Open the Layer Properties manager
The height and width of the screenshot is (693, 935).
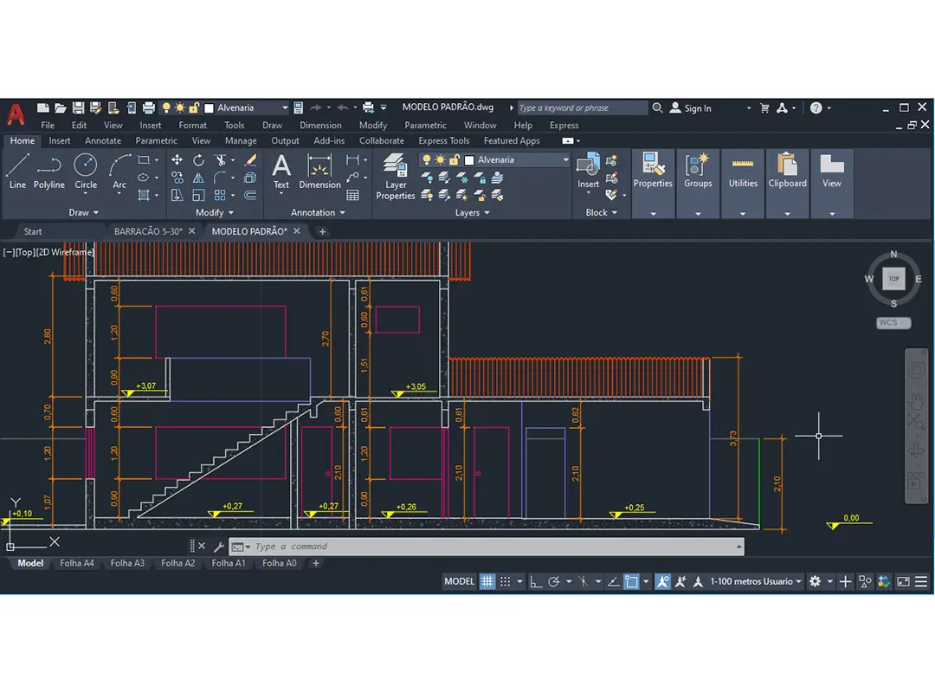tap(396, 177)
